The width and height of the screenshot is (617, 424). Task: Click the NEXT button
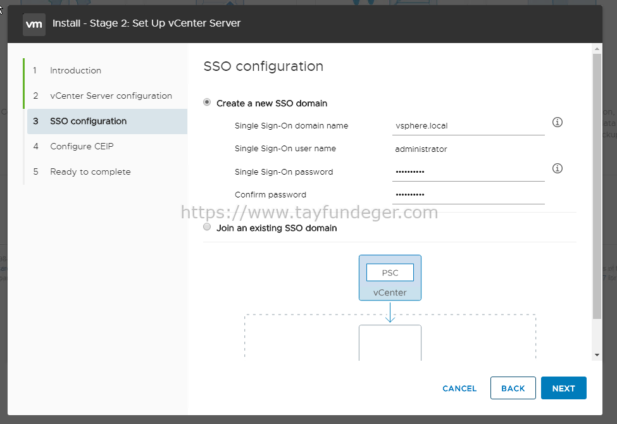point(563,388)
